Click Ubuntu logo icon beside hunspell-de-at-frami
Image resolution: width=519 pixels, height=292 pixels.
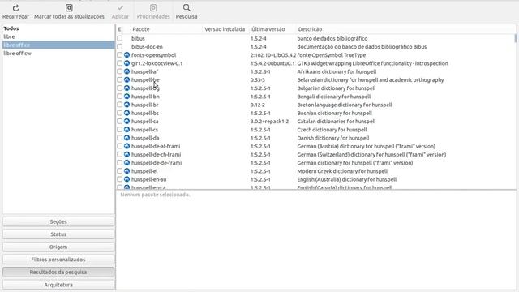pos(127,146)
